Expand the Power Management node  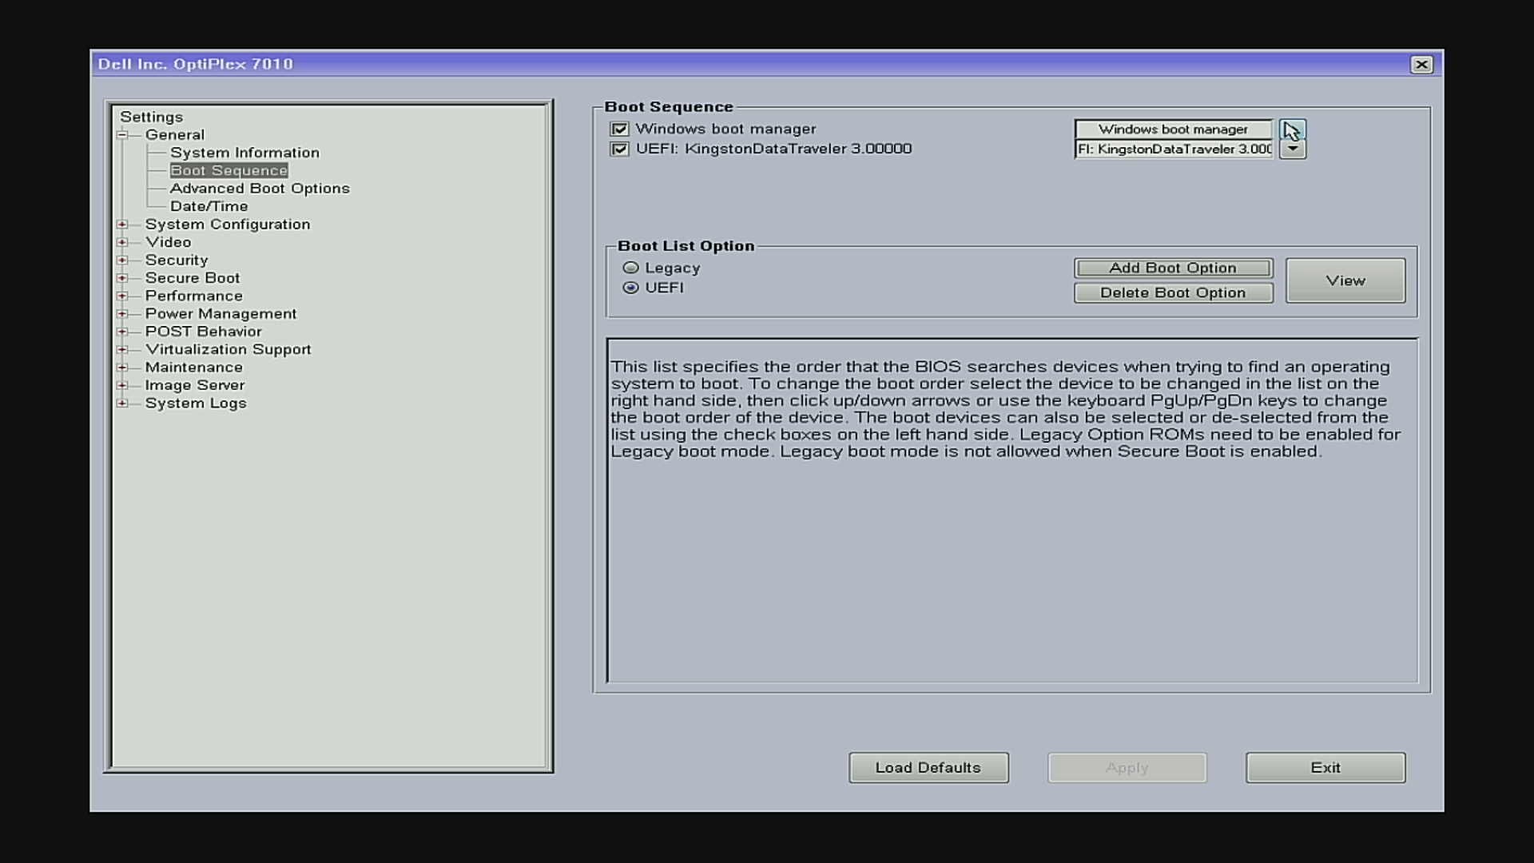tap(122, 314)
